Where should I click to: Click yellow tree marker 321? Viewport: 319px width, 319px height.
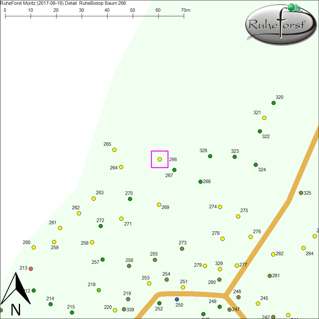[264, 118]
